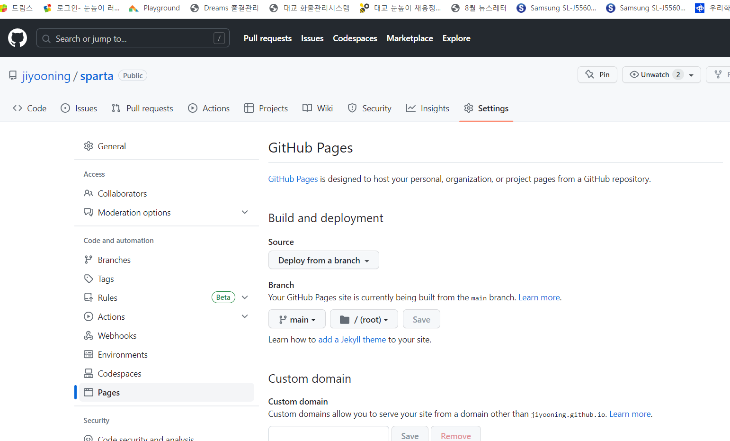Image resolution: width=730 pixels, height=441 pixels.
Task: Click Save next to the folder dropdown
Action: coord(421,319)
